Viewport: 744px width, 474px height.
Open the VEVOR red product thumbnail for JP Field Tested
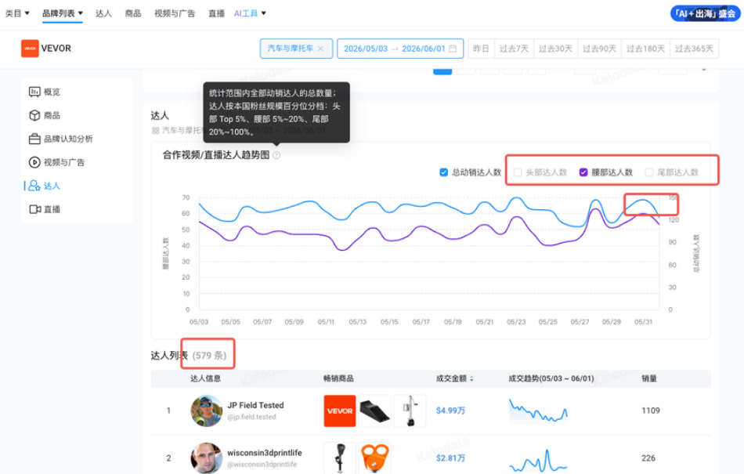(340, 411)
